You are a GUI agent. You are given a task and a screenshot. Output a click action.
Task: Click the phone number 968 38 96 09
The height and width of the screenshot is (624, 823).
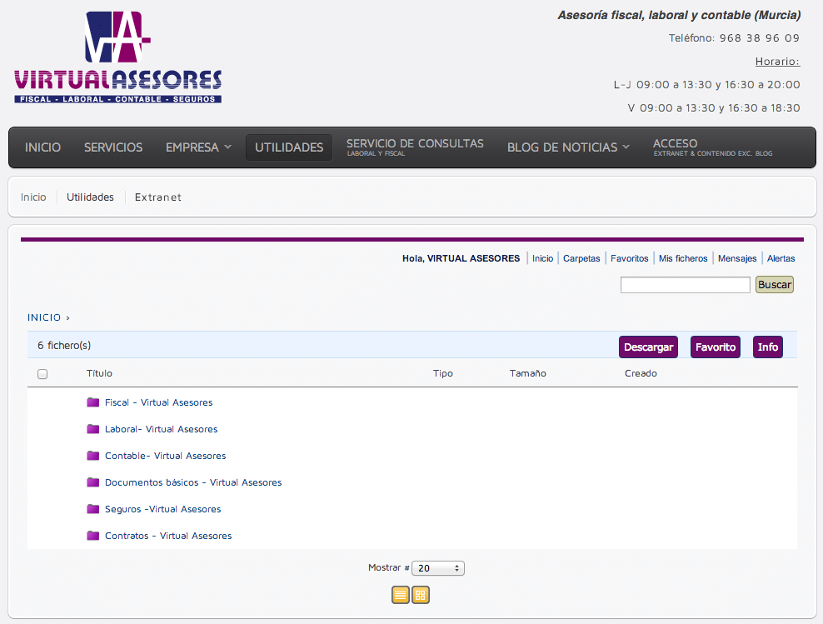[759, 37]
